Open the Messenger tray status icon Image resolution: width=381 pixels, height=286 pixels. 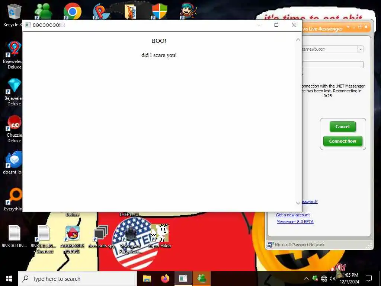click(x=315, y=278)
